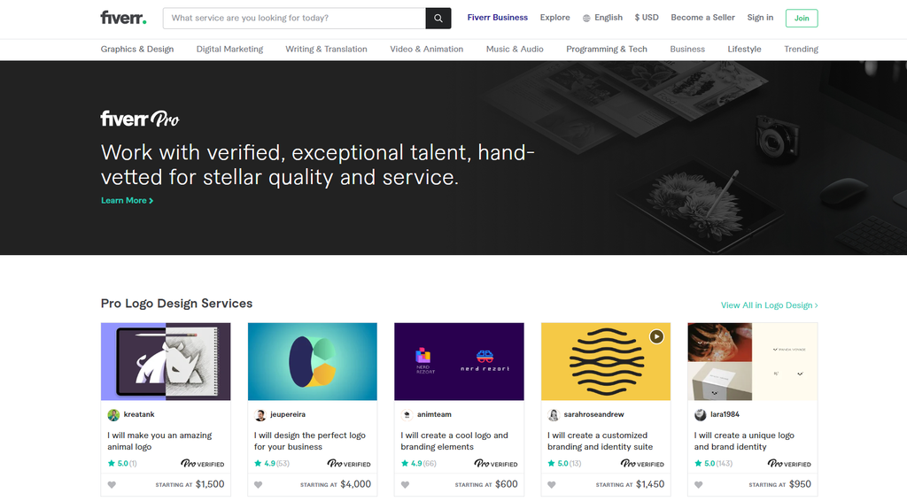Viewport: 907px width, 501px height.
Task: Favorite the kreatank gig with heart
Action: pos(112,485)
